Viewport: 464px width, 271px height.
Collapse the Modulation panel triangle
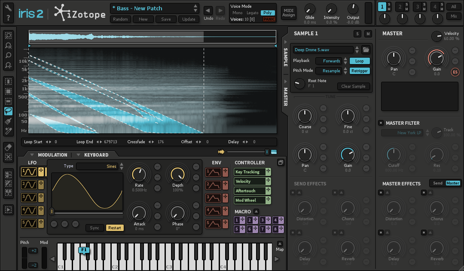click(32, 155)
